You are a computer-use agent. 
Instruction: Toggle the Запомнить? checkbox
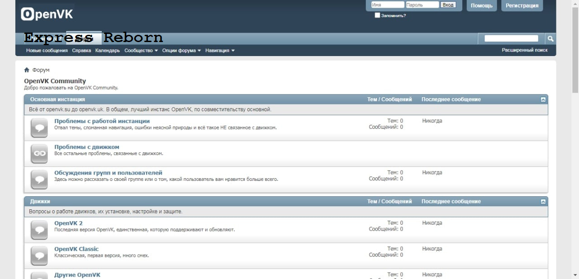(378, 15)
